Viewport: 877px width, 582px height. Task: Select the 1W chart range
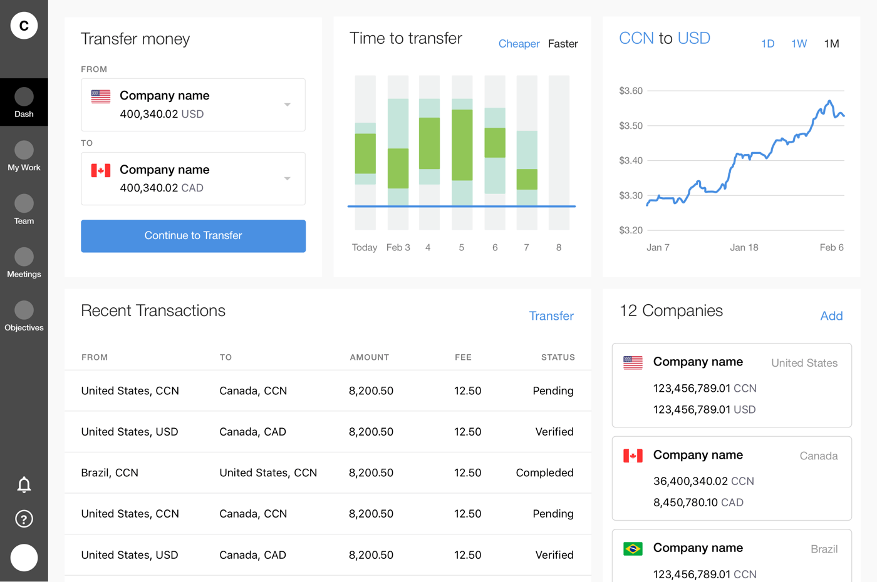click(799, 44)
